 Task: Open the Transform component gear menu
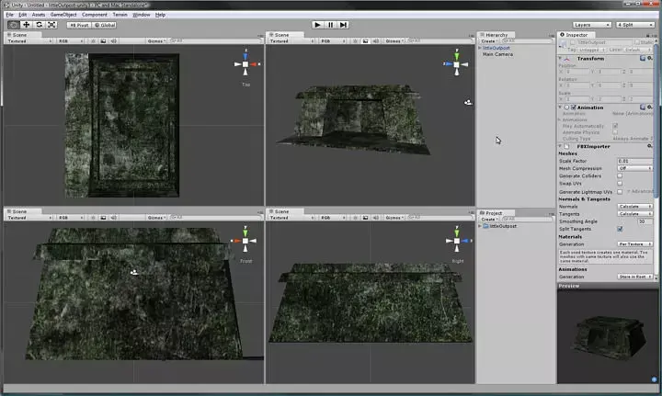tap(650, 58)
